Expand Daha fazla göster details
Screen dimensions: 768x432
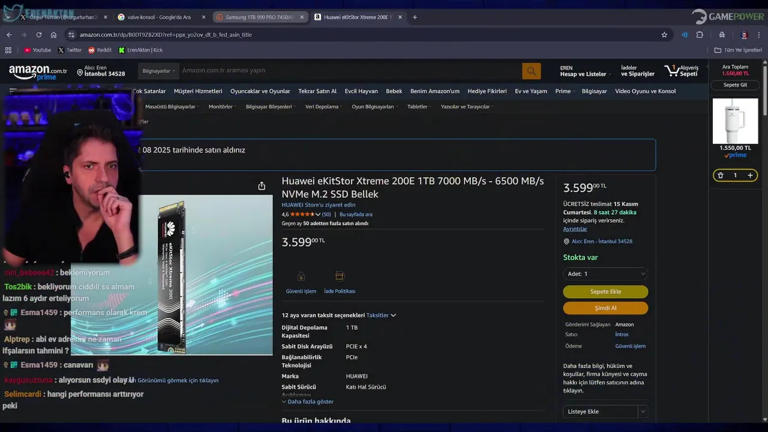(308, 401)
